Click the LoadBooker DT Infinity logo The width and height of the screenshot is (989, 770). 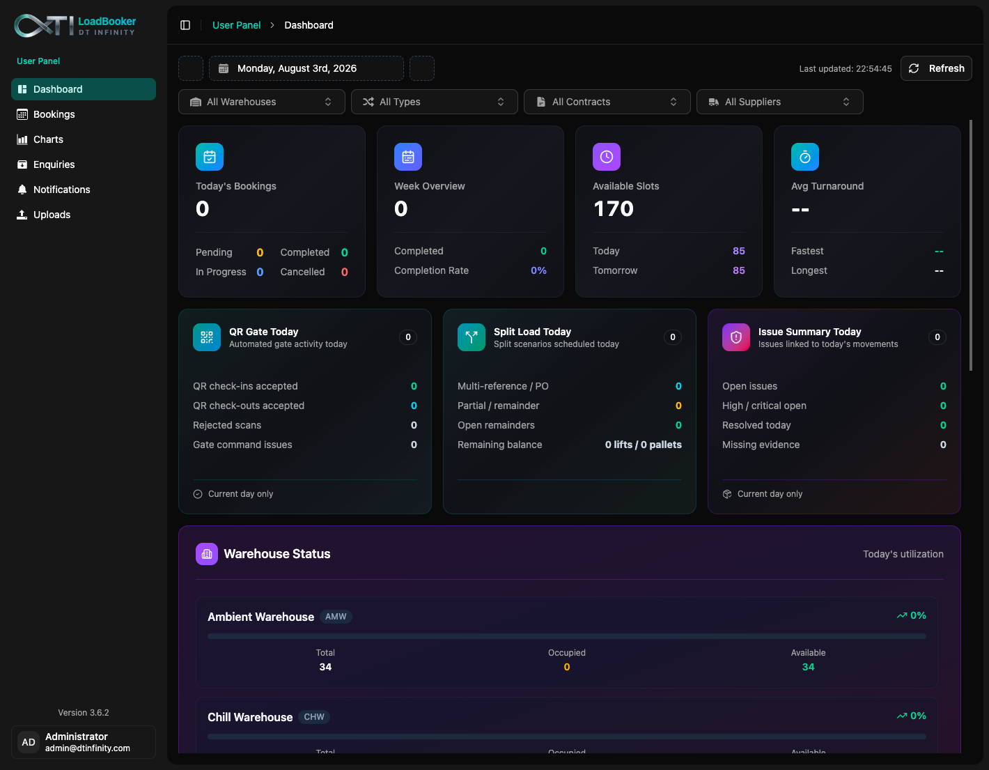75,25
